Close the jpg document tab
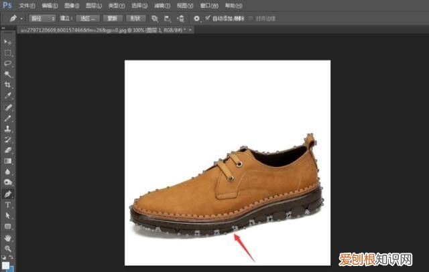The height and width of the screenshot is (272, 429). pyautogui.click(x=190, y=30)
